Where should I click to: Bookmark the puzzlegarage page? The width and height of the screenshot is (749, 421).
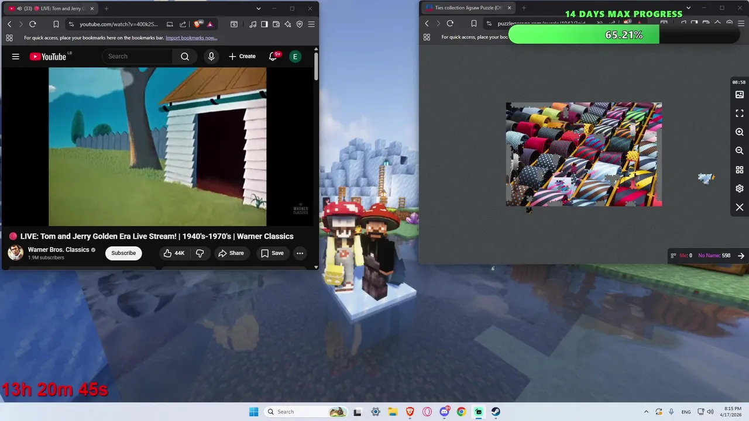pyautogui.click(x=474, y=23)
